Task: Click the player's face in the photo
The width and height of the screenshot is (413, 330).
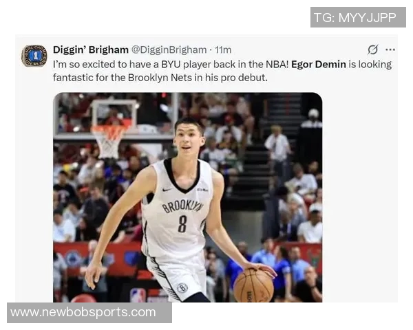Action: pos(189,138)
